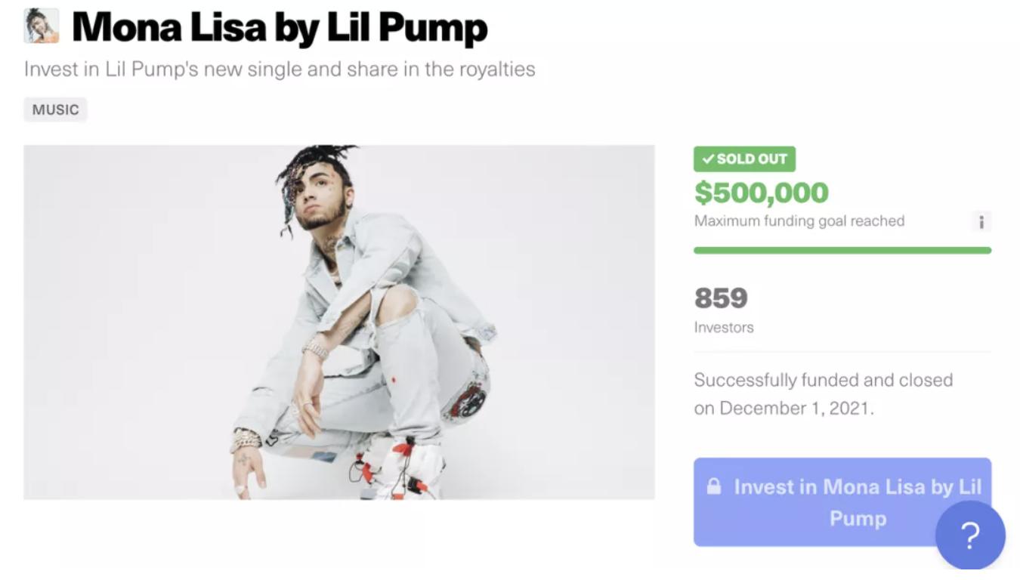This screenshot has height=580, width=1020.
Task: Click the divider line below Investors
Action: click(842, 352)
